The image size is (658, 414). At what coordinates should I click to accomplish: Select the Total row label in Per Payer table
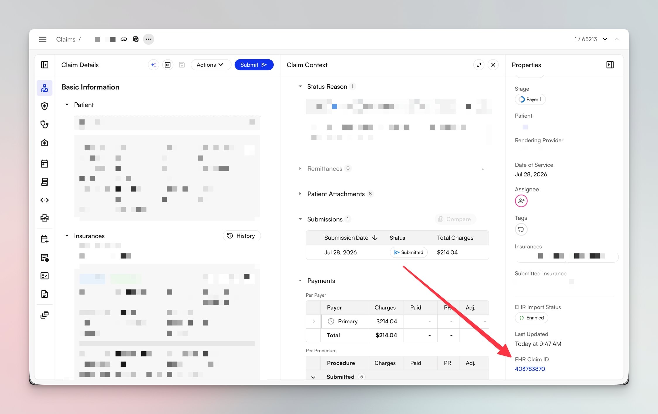pos(333,335)
